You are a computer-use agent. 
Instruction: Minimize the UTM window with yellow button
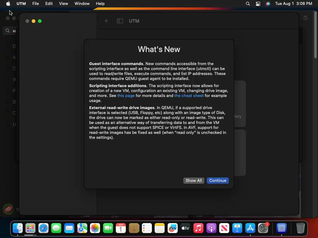pos(34,21)
